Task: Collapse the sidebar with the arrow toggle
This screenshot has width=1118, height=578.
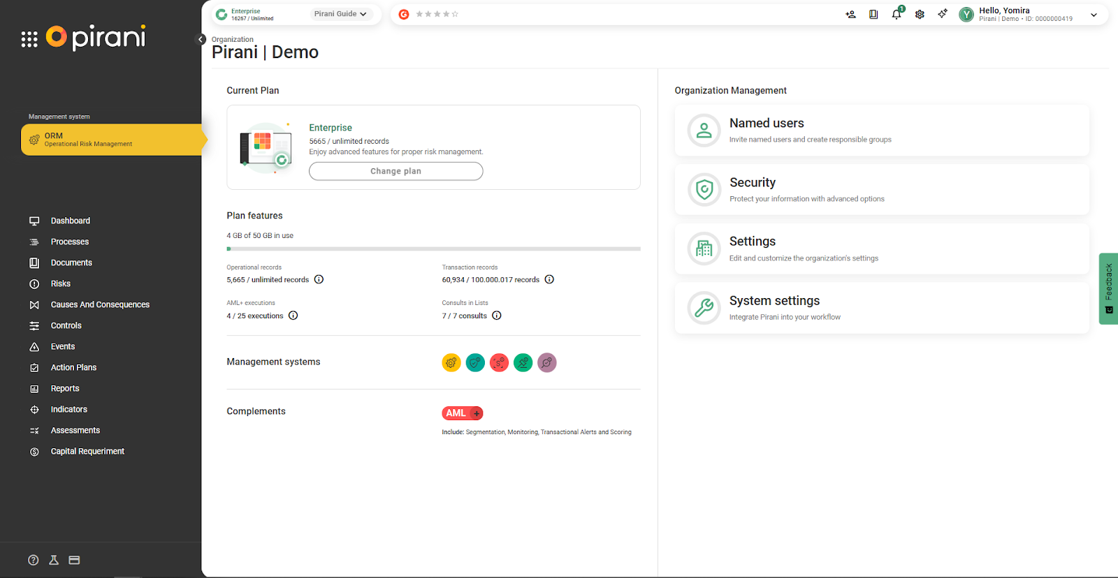Action: [201, 39]
